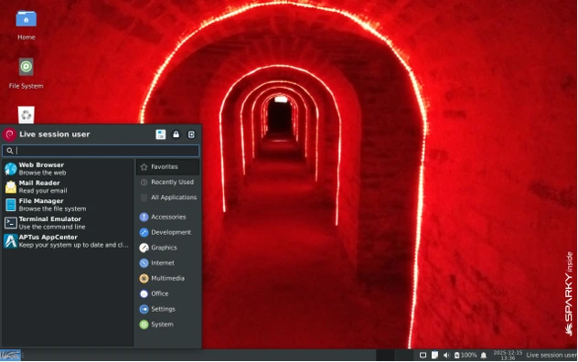Click the display icon in system tray
This screenshot has width=578, height=362.
pos(423,356)
